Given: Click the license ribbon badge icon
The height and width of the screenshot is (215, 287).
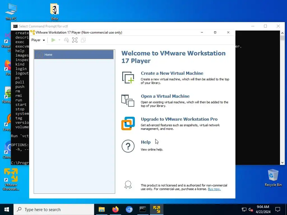Looking at the screenshot, I should point(128,185).
